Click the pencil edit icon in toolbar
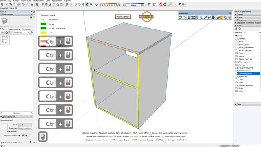Image resolution: width=261 pixels, height=147 pixels. tap(155, 4)
